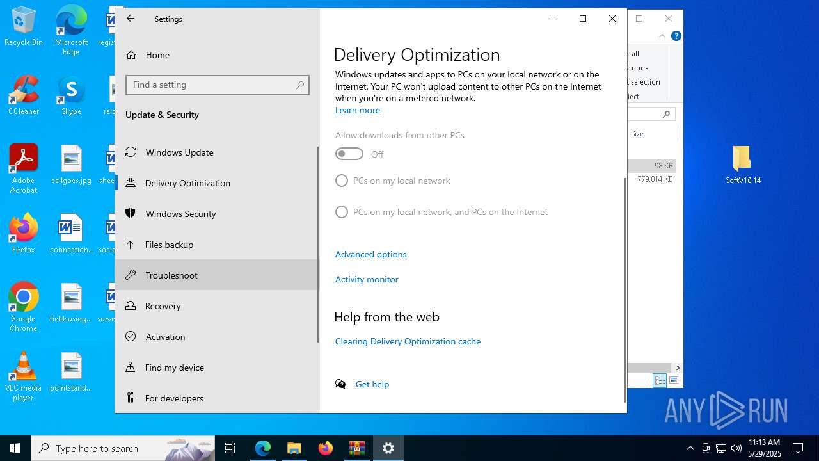
Task: Click the Learn more link
Action: [358, 110]
